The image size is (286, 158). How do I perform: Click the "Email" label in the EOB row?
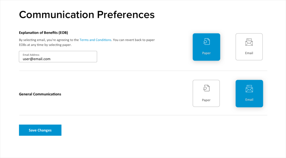(x=249, y=53)
